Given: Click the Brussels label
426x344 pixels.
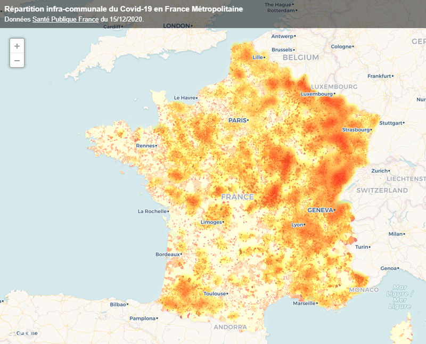Looking at the screenshot, I should [x=282, y=50].
